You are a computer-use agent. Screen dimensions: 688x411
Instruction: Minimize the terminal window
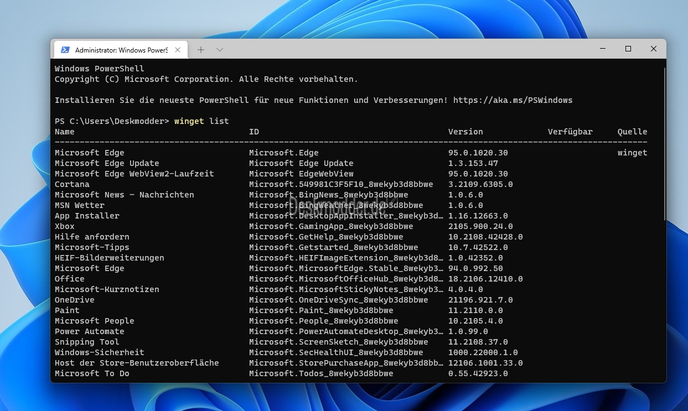[603, 49]
